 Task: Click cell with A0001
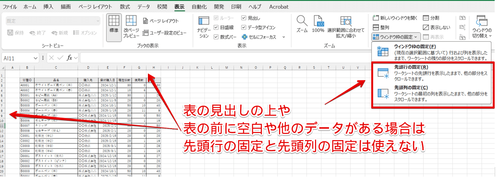pos(27,85)
